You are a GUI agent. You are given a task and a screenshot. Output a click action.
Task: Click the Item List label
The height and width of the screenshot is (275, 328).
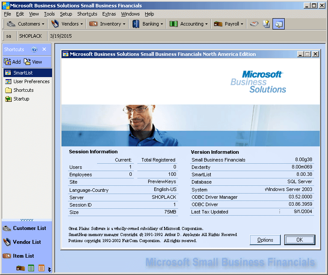23,256
